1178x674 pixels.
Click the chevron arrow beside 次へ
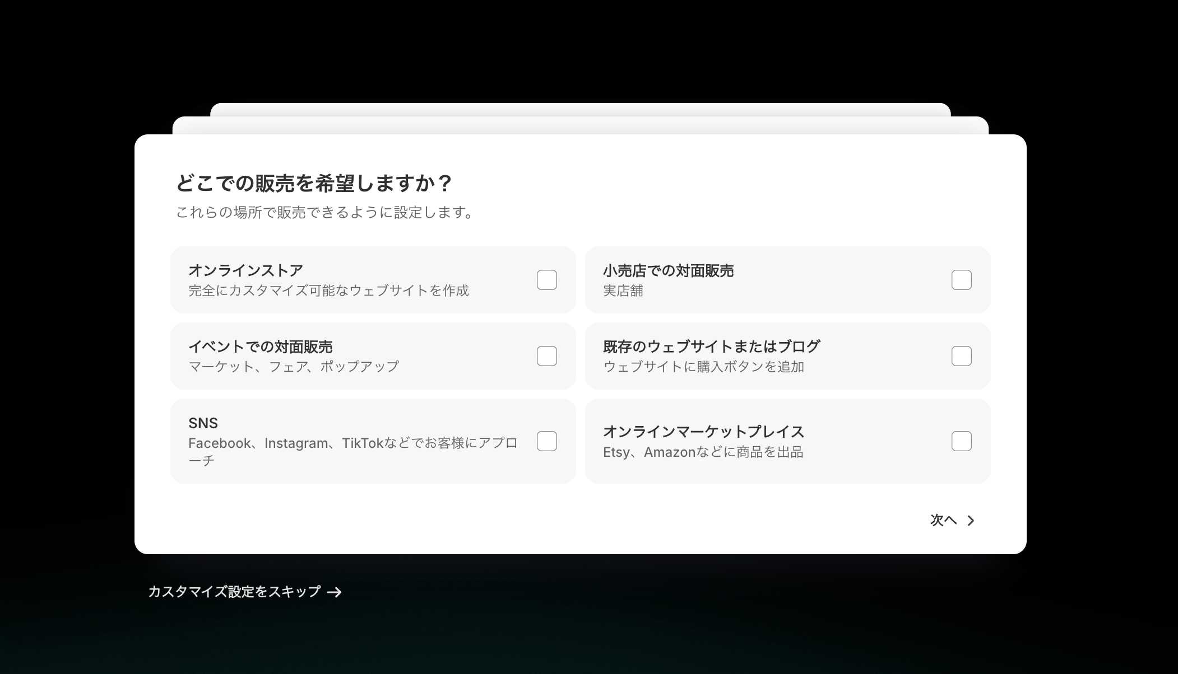point(971,521)
